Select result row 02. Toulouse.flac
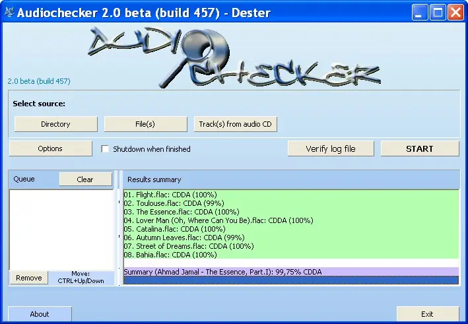Image resolution: width=468 pixels, height=324 pixels. coord(291,203)
